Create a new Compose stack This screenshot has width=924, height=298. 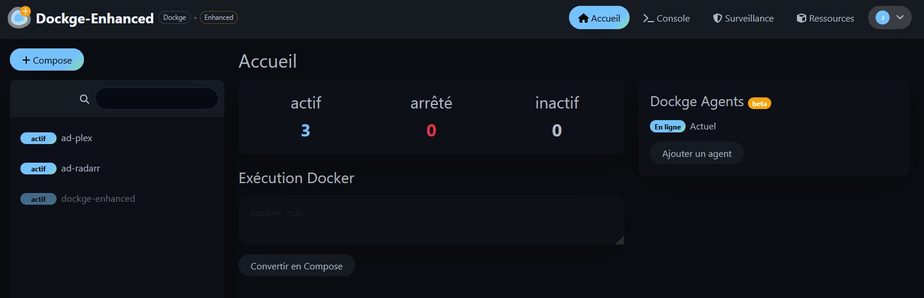point(47,60)
